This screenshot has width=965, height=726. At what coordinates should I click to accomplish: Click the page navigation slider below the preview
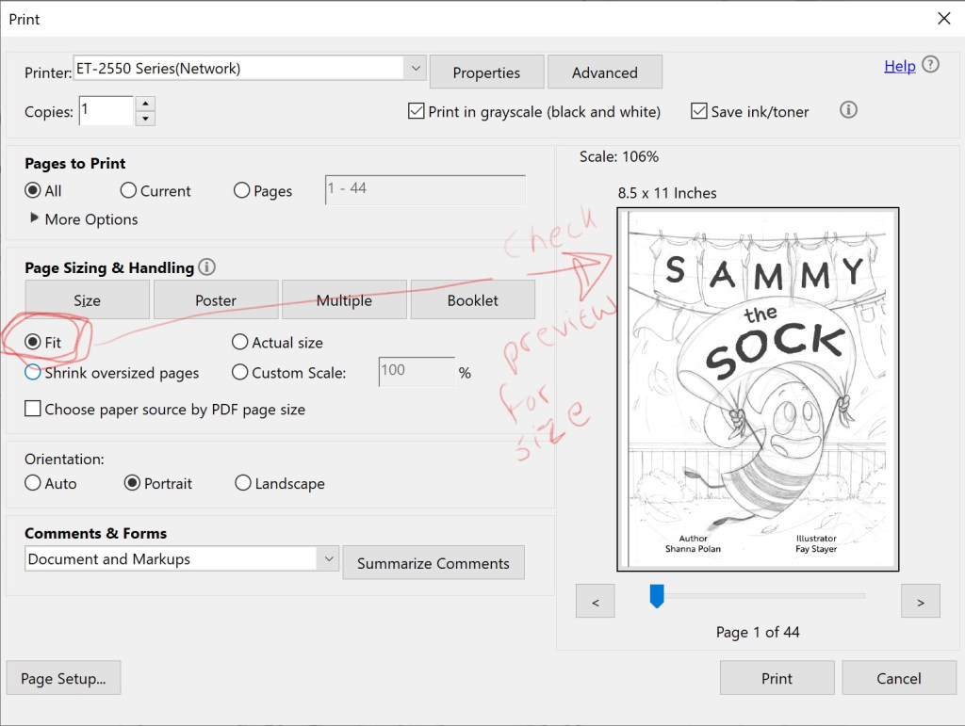pyautogui.click(x=656, y=596)
